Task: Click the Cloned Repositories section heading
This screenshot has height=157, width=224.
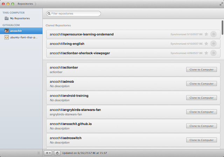Action: tap(58, 25)
